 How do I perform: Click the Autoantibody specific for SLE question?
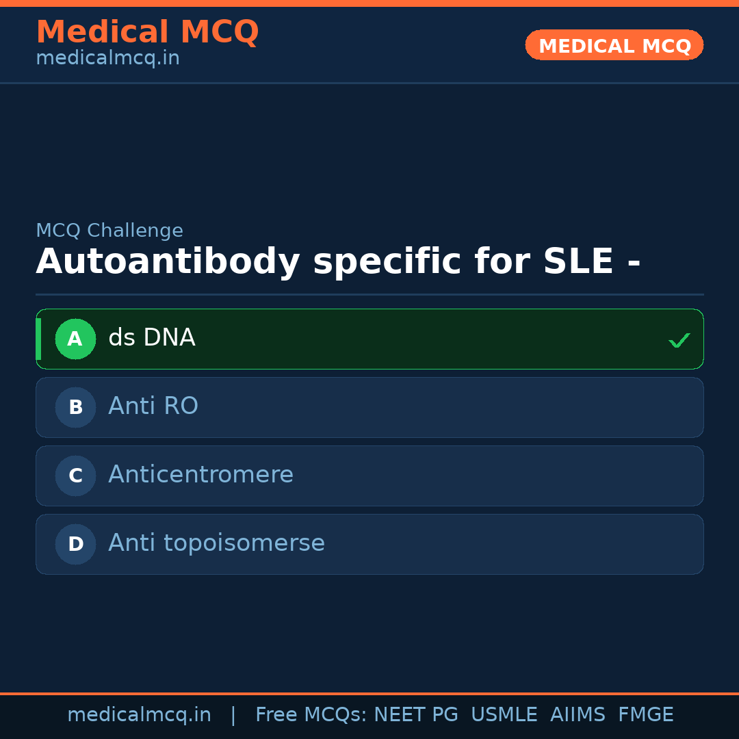[338, 262]
